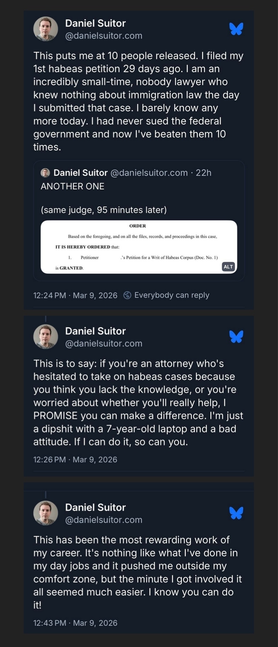
Task: Click the small avatar in the quoted "ANOTHER ONE" post
Action: (45, 173)
